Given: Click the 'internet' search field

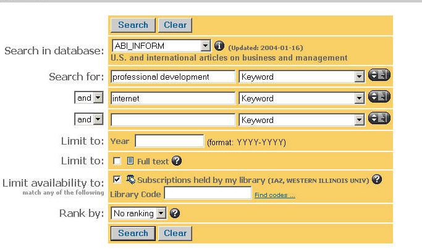Looking at the screenshot, I should [x=173, y=98].
